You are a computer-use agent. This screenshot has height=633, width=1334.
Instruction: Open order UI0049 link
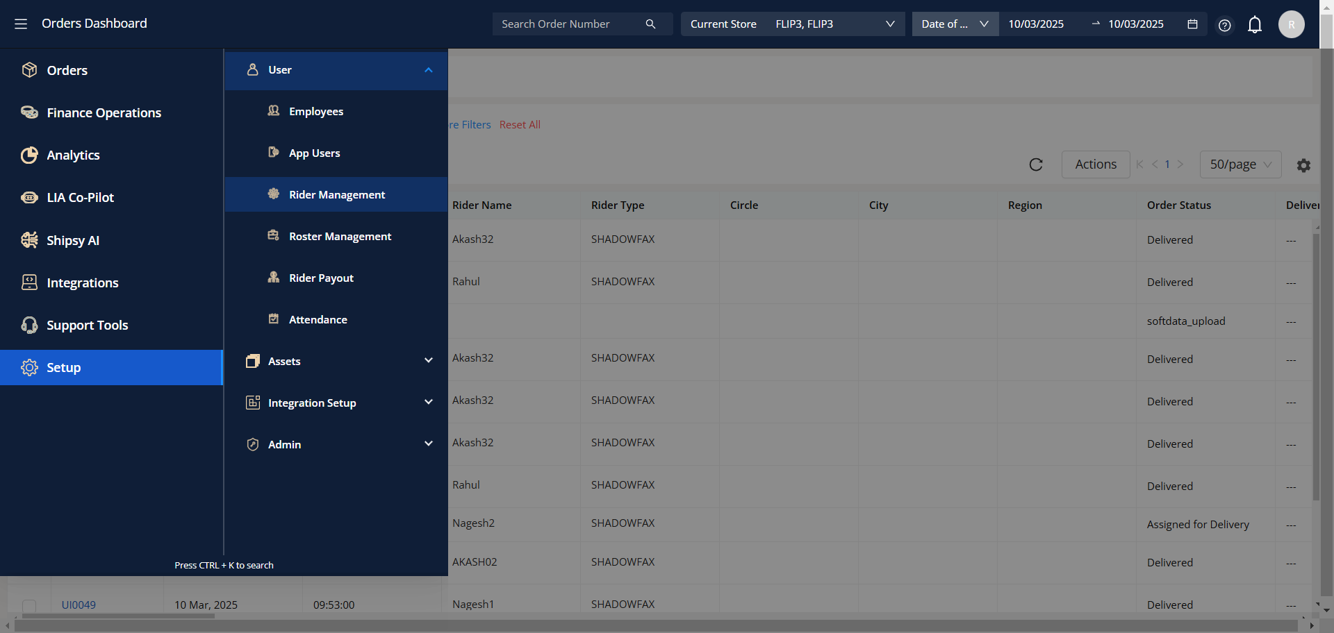[79, 605]
